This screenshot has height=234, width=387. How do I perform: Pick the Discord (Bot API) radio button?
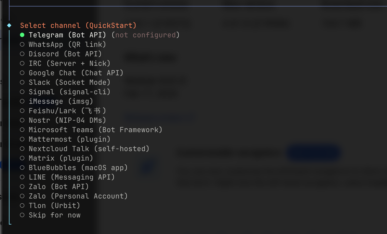(x=22, y=54)
